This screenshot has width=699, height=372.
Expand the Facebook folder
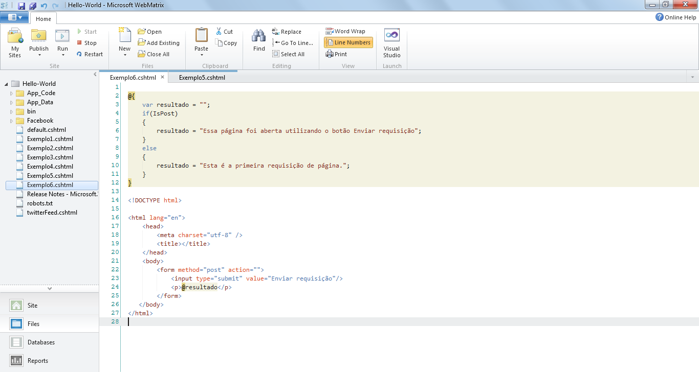tap(11, 120)
